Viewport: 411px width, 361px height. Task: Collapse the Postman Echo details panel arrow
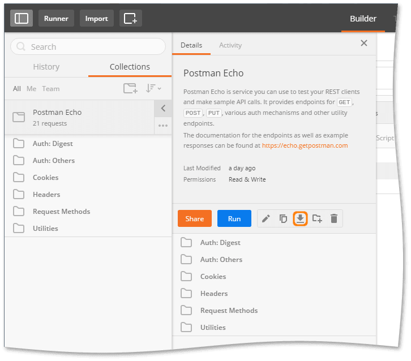163,108
